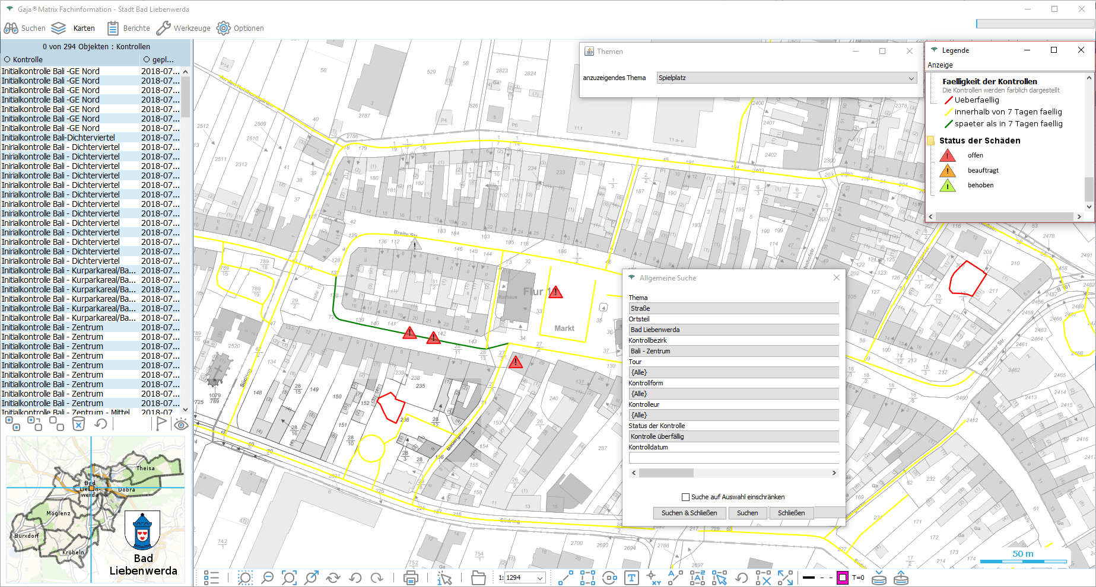This screenshot has width=1096, height=587.
Task: Click the magenta fill color swatch
Action: (842, 578)
